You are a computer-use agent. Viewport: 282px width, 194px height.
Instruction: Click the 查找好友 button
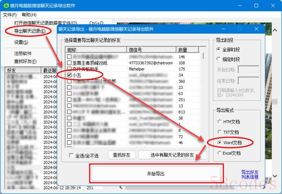tap(121, 155)
